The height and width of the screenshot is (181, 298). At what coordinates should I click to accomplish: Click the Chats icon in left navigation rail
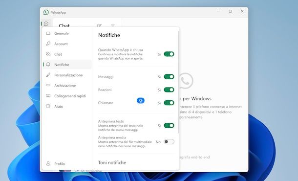[x=46, y=23]
